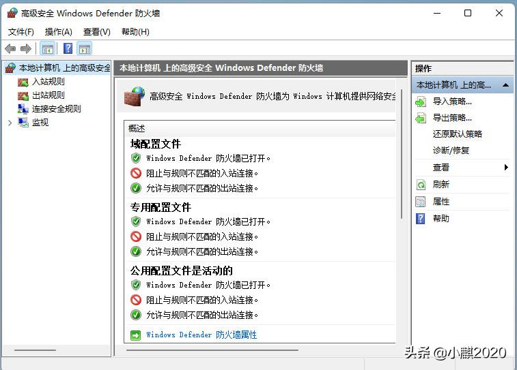Image resolution: width=517 pixels, height=370 pixels.
Task: Click red block icon under 域配置文件
Action: click(136, 173)
